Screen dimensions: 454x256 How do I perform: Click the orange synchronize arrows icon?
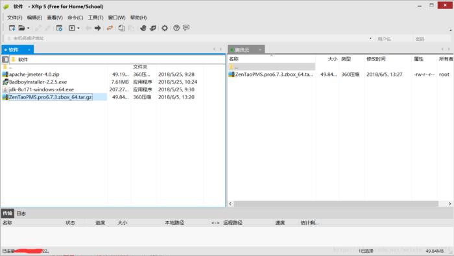[110, 28]
